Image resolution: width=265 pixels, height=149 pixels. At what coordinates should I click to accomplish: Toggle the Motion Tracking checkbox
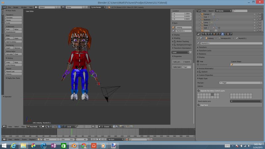tap(175, 41)
